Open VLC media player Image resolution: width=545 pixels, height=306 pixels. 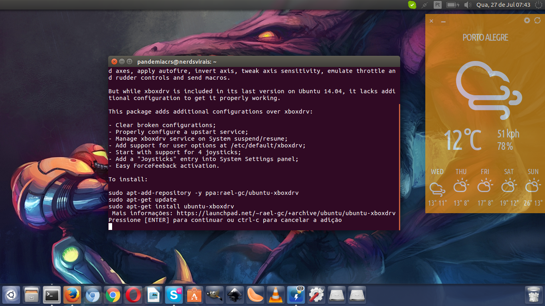(276, 295)
